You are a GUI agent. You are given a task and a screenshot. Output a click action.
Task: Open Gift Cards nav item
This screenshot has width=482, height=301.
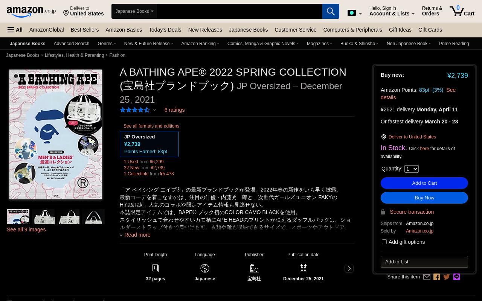[430, 30]
